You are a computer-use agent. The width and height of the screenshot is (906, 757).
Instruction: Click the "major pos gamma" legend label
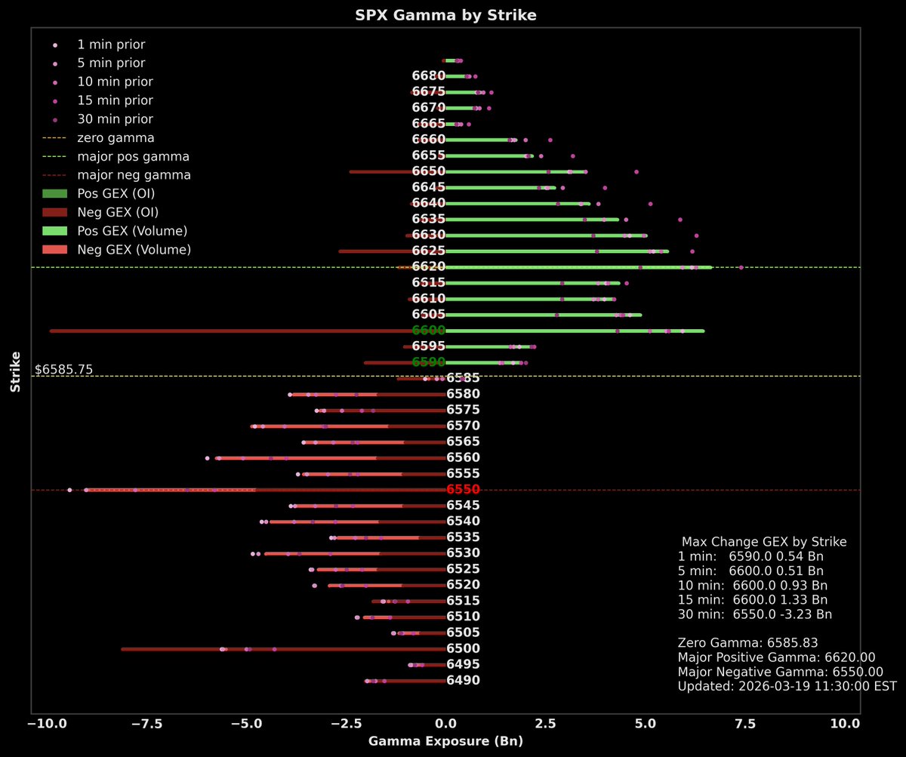(x=133, y=157)
